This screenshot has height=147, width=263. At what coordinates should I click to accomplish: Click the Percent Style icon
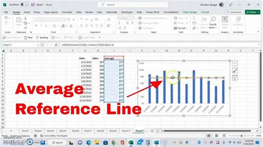pyautogui.click(x=127, y=23)
